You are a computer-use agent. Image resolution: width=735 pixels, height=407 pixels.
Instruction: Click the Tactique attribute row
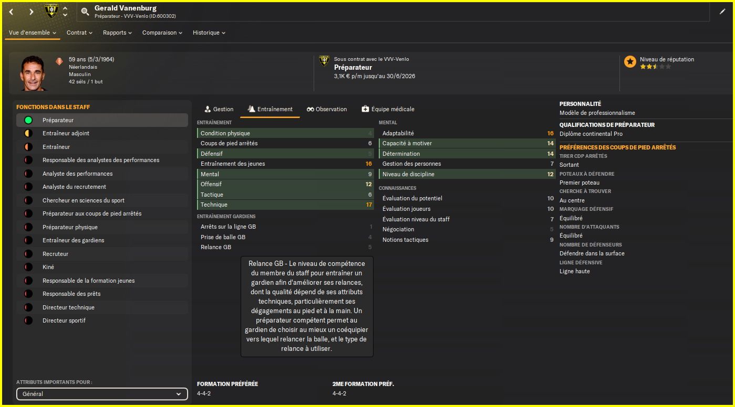pos(285,195)
